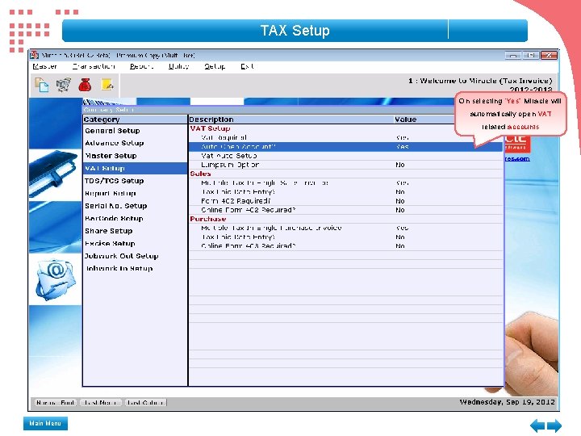Select the Vat Auto Setup row
This screenshot has height=436, width=581.
345,156
